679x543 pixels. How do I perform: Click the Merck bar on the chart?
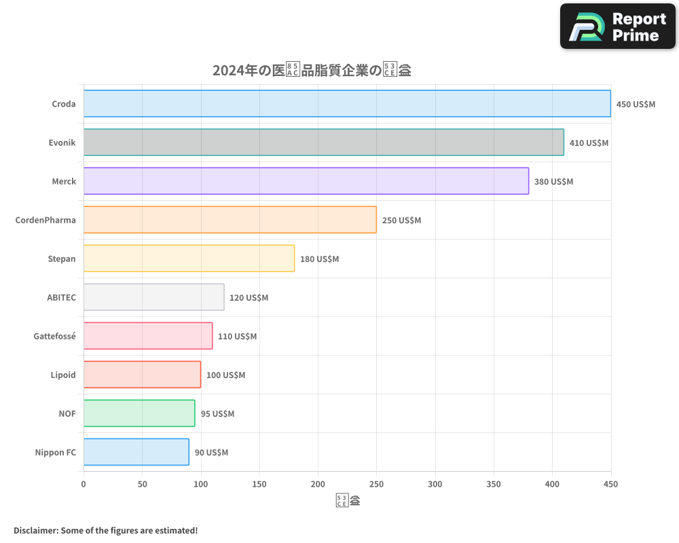point(306,181)
